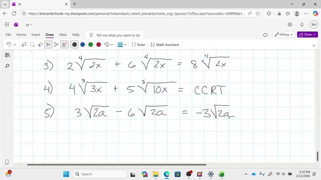Screen dimensions: 321x180
Task: Switch to the Home tab
Action: coord(21,35)
